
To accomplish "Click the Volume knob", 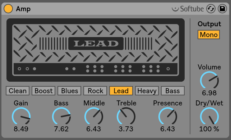I will pos(209,80).
